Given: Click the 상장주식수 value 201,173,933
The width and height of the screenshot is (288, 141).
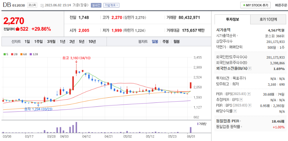Looking at the screenshot, I should click(x=275, y=41).
